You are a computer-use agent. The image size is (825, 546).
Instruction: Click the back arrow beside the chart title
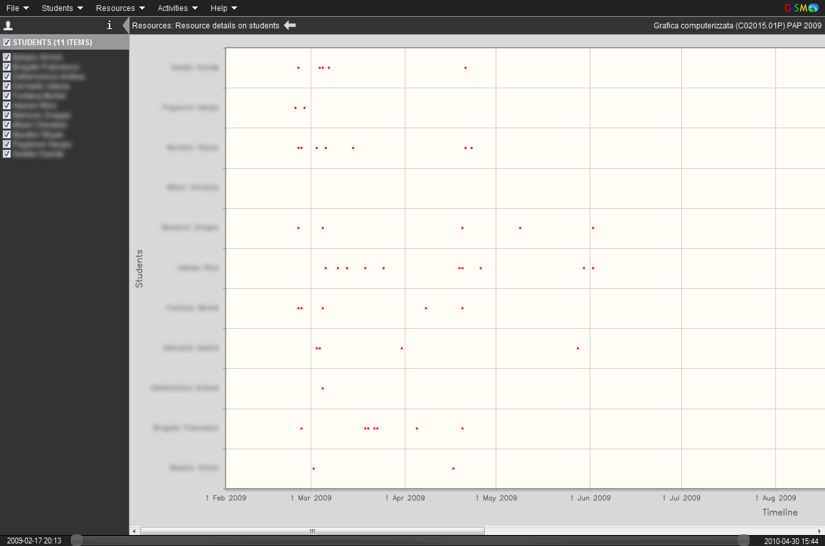[290, 26]
